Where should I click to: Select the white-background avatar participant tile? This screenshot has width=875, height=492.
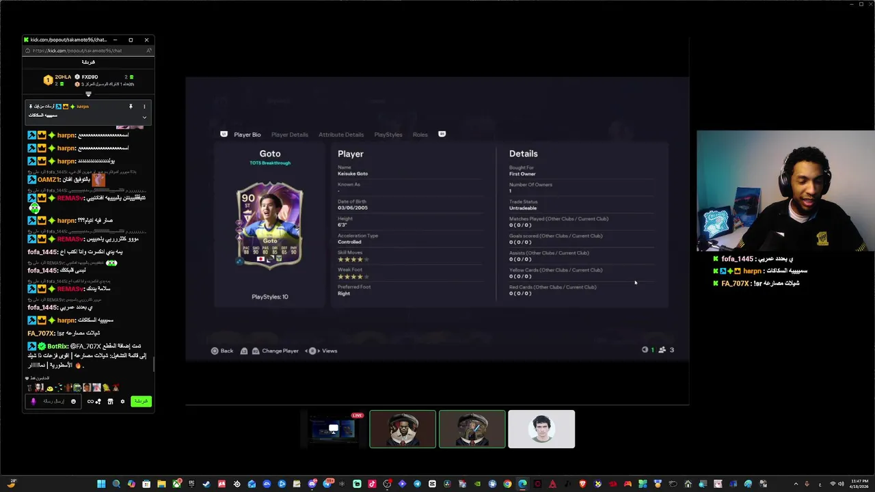point(541,429)
